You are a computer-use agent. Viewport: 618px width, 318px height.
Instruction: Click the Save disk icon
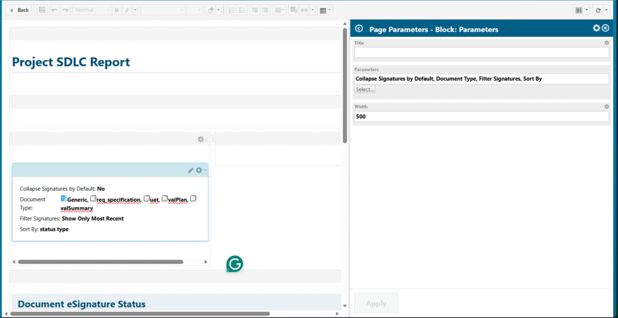coord(42,10)
